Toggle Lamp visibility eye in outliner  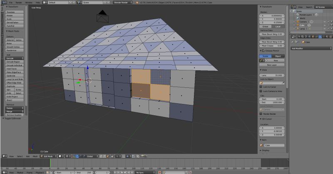pos(325,28)
